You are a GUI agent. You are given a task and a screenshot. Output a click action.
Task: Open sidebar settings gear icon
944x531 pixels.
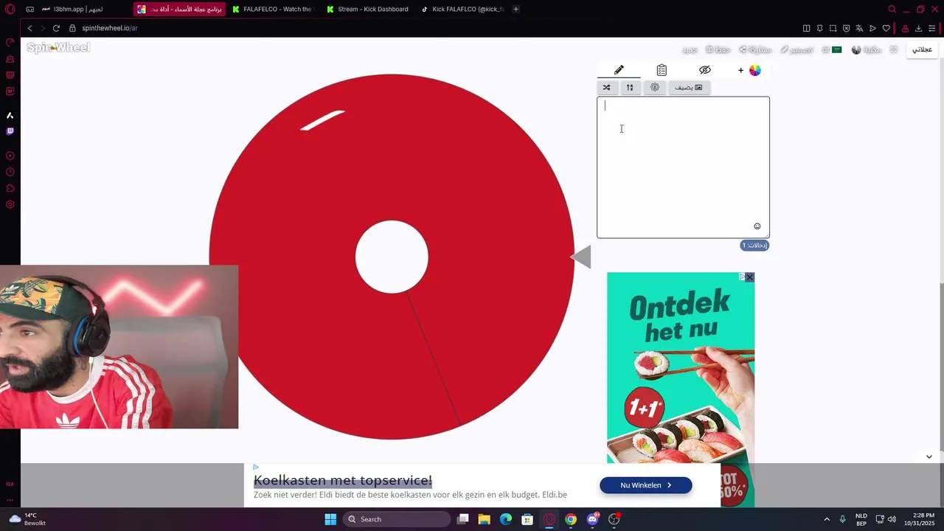[x=10, y=204]
